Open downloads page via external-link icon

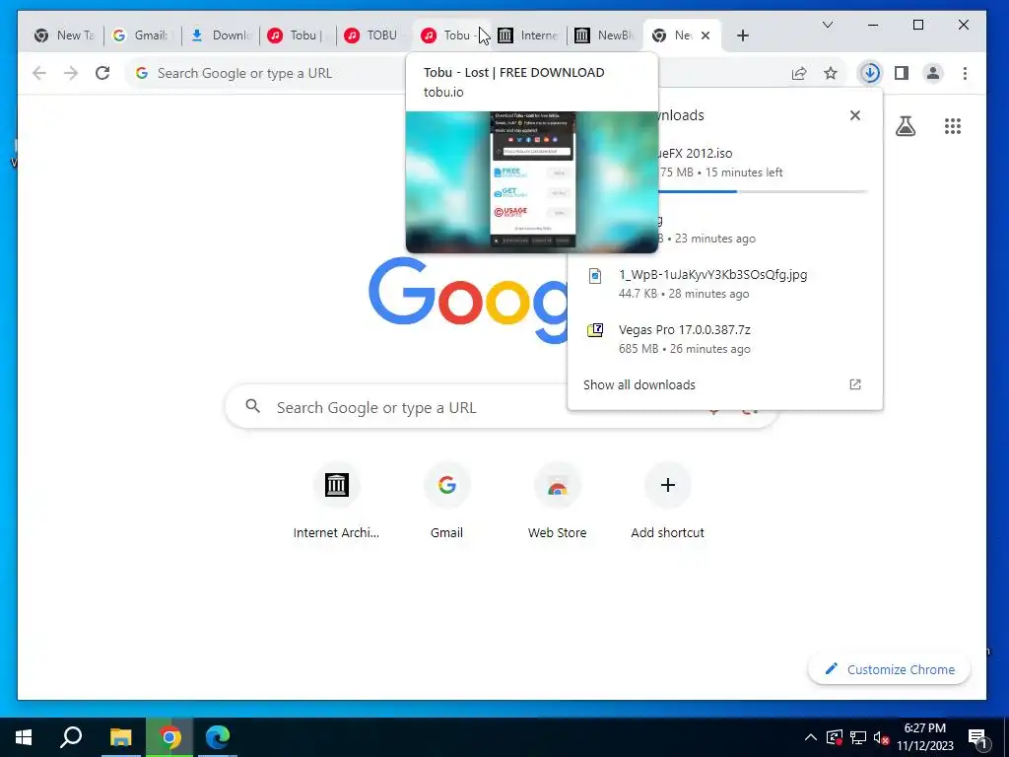pos(855,384)
